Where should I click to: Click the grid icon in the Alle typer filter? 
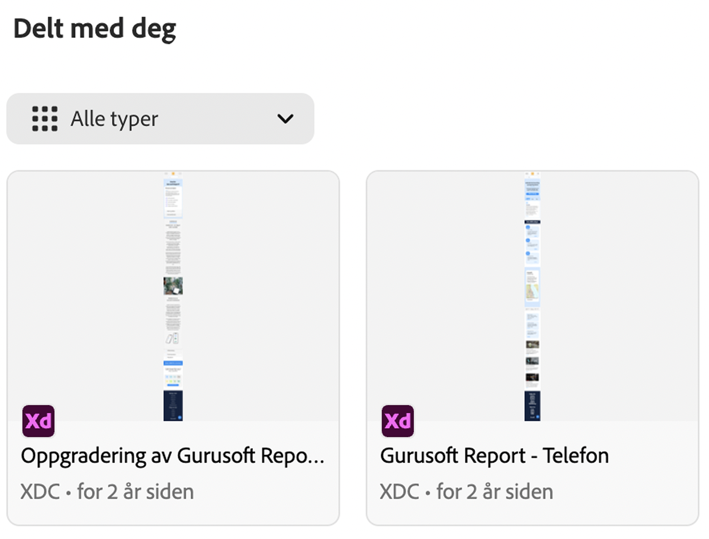[45, 119]
